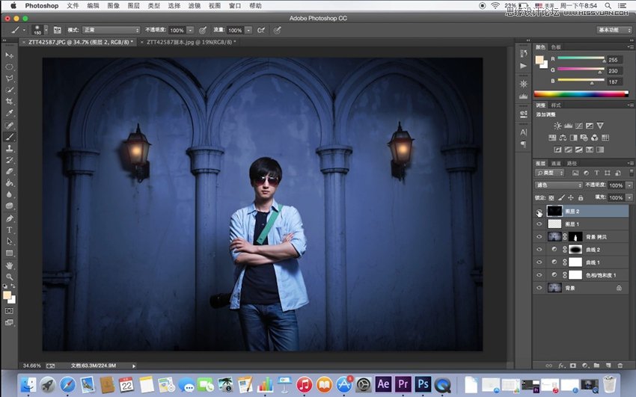Screen dimensions: 636x397
Task: Open the blend mode 模式 dropdown in options bar
Action: 111,30
